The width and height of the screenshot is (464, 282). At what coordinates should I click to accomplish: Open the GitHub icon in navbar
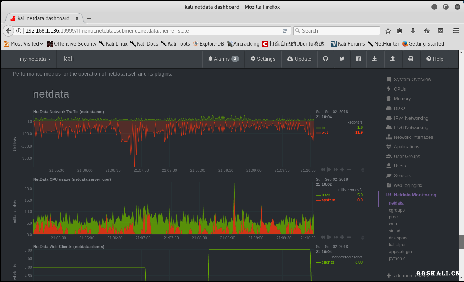(x=326, y=59)
